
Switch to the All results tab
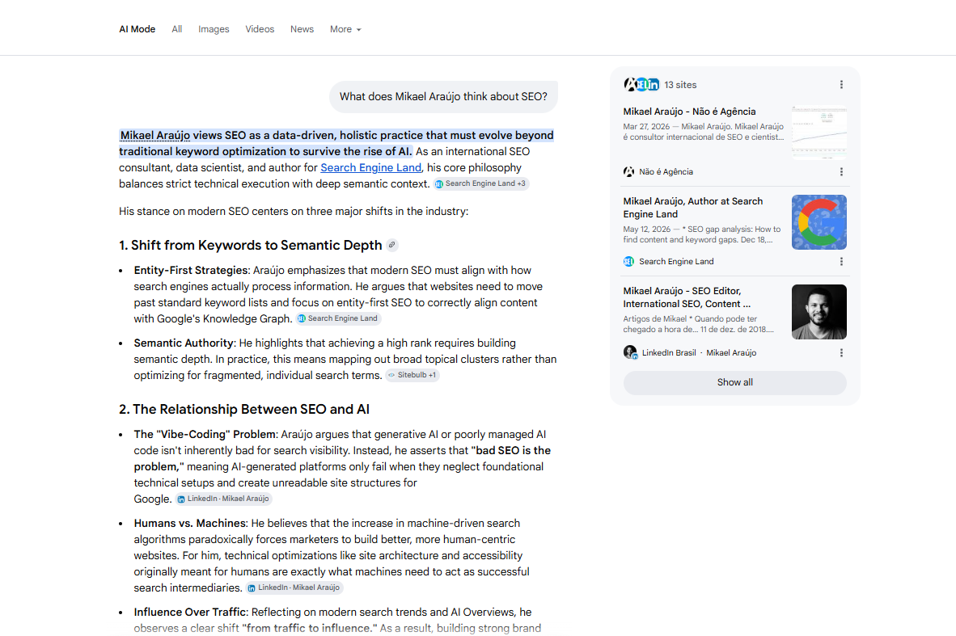pos(177,29)
